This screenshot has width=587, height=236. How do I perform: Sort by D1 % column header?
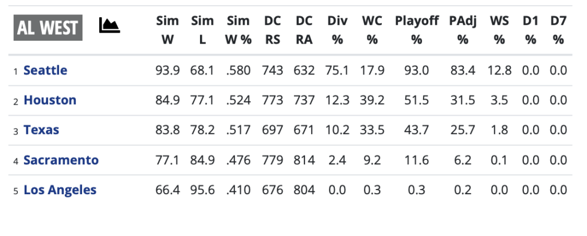coord(530,30)
